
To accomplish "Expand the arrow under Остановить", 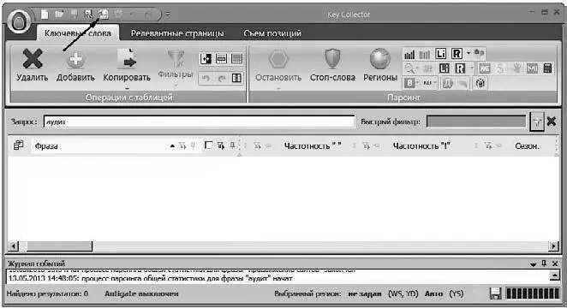I will [278, 88].
